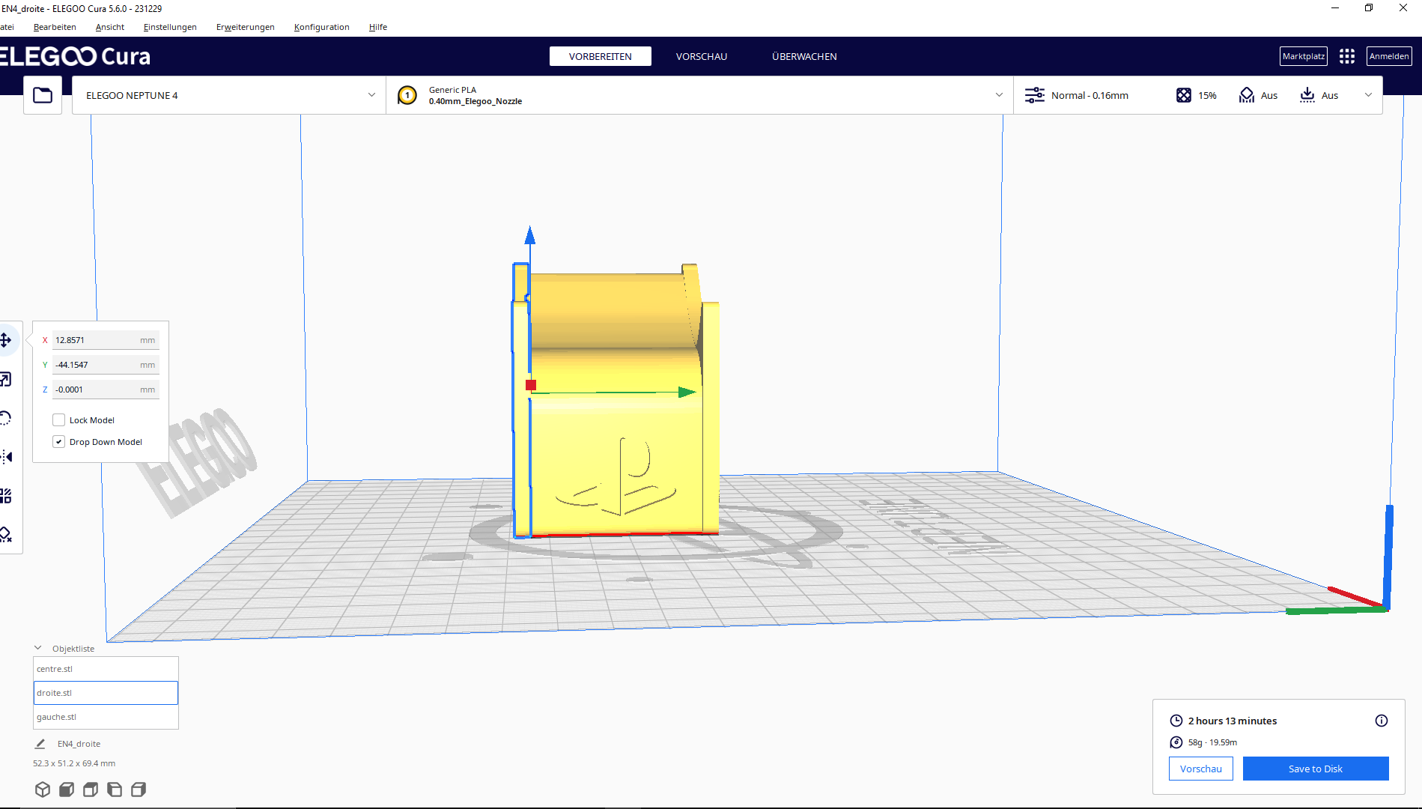Screen dimensions: 1422x809
Task: Open the Ansicht menu
Action: point(110,27)
